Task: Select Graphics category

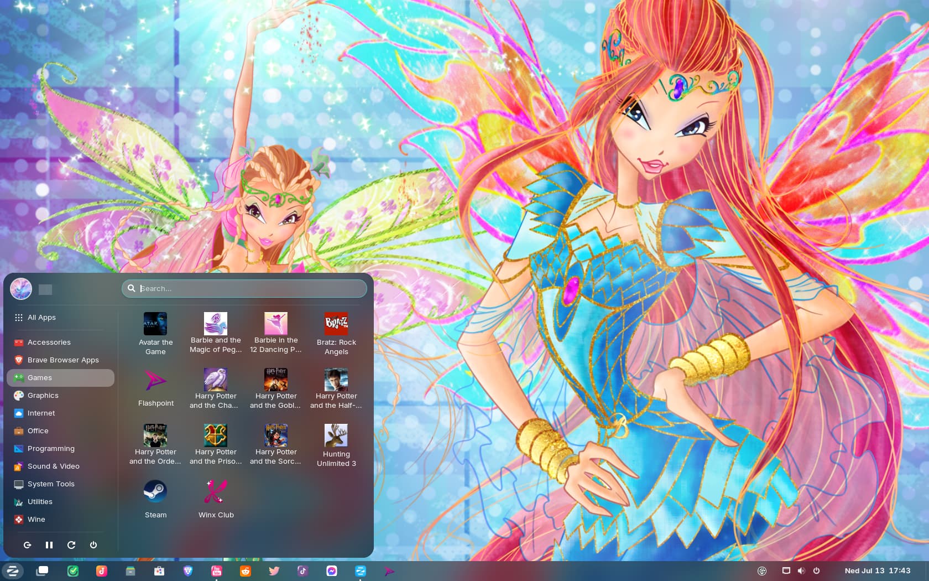Action: pyautogui.click(x=61, y=396)
